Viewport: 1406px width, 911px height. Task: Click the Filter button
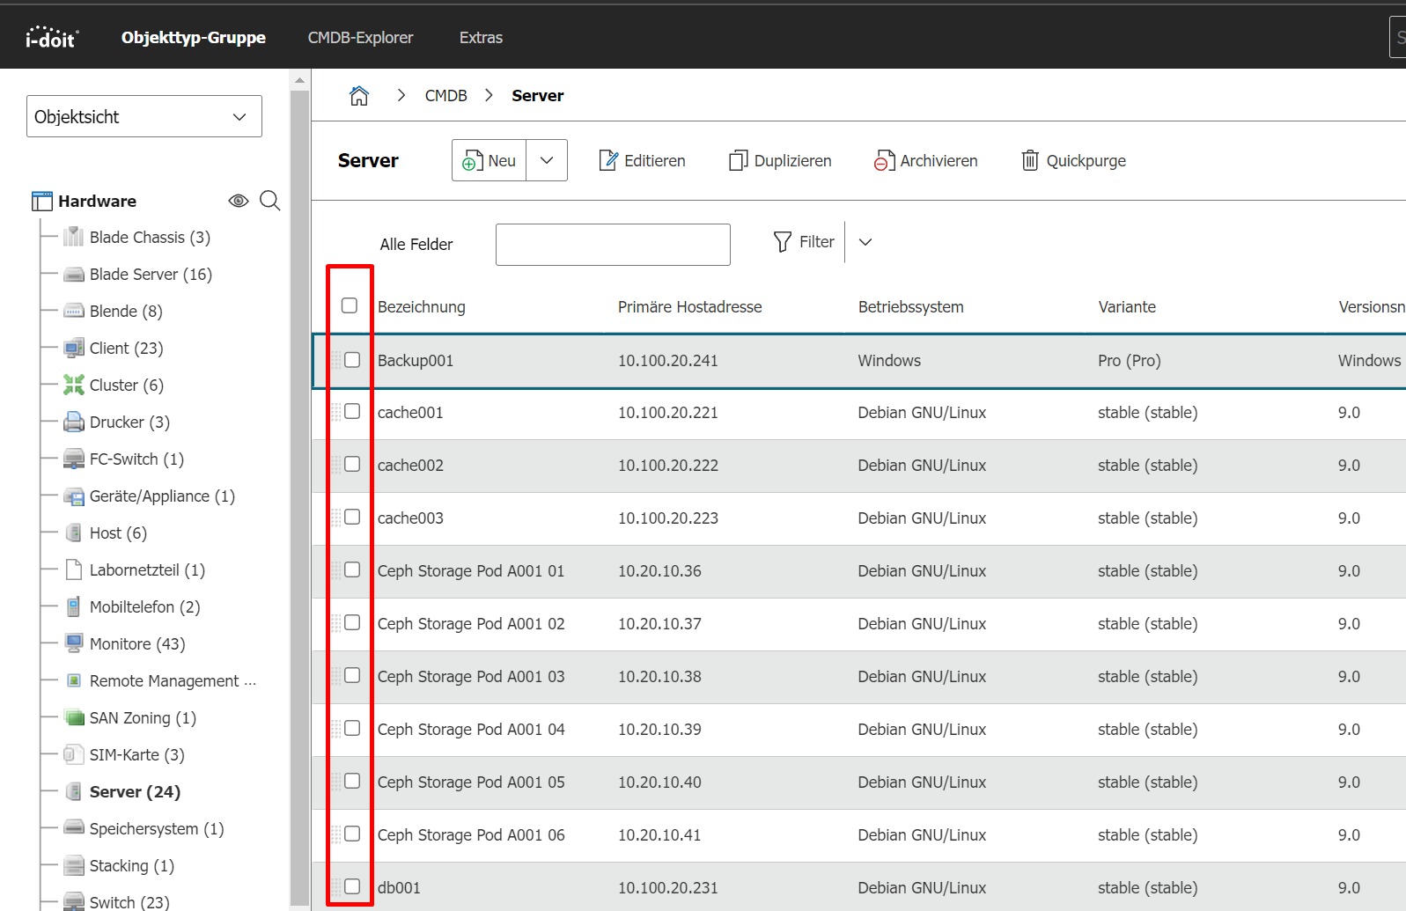(804, 242)
